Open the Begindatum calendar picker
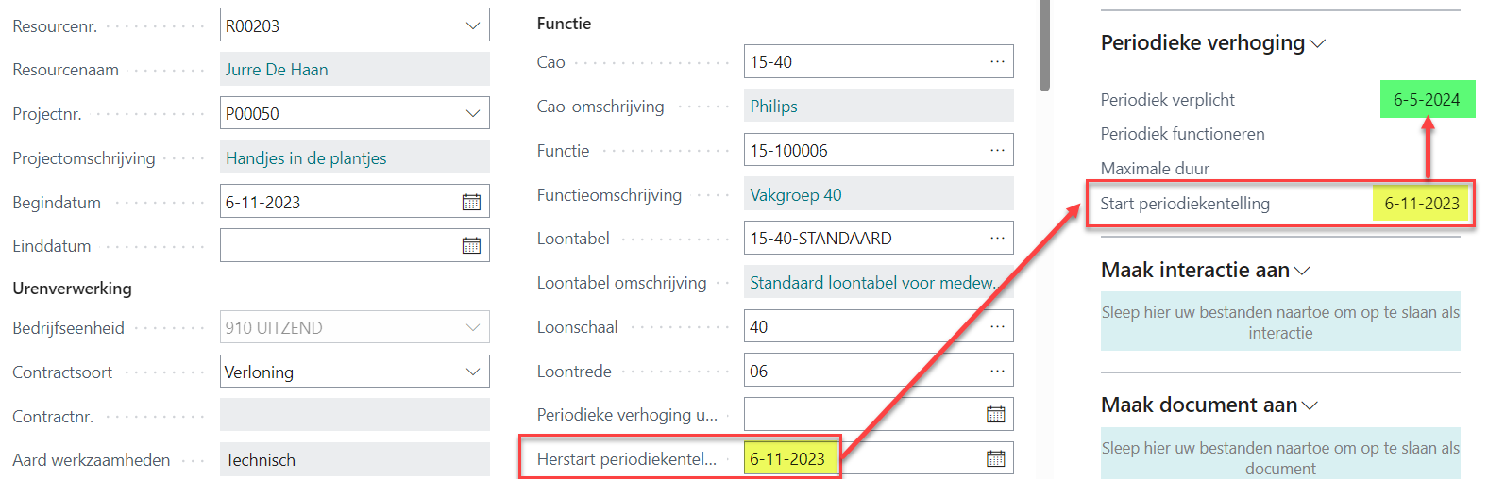Image resolution: width=1488 pixels, height=479 pixels. click(x=471, y=202)
